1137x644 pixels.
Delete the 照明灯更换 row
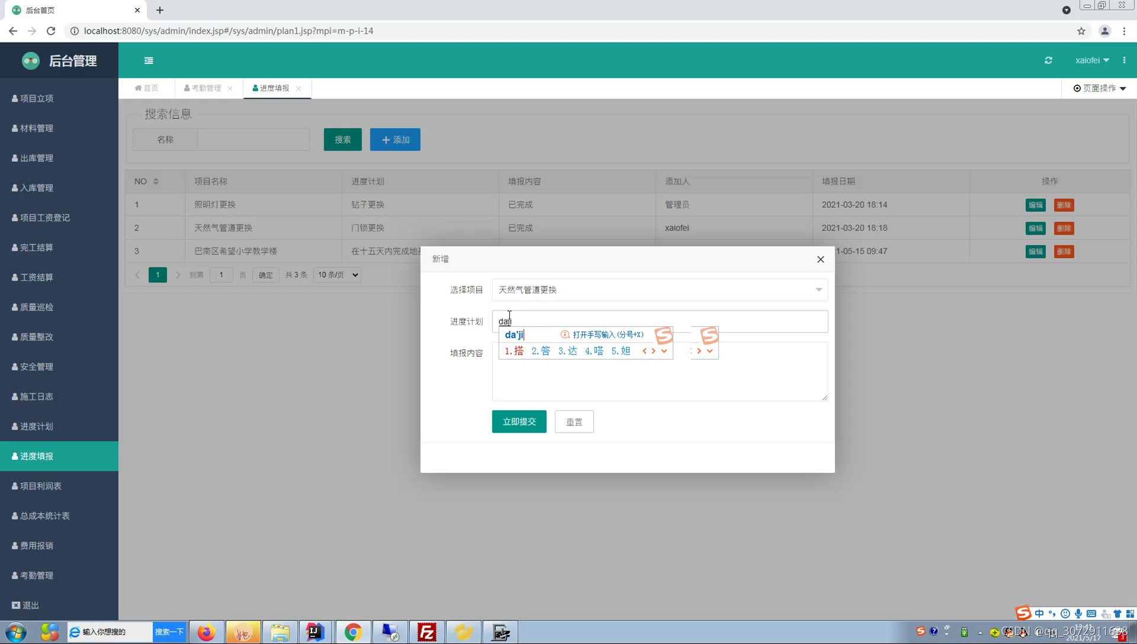click(1064, 205)
